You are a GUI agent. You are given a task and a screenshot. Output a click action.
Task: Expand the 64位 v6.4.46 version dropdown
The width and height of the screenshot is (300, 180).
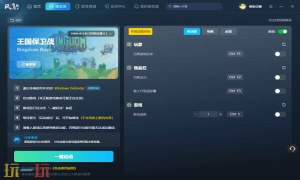[x=91, y=33]
